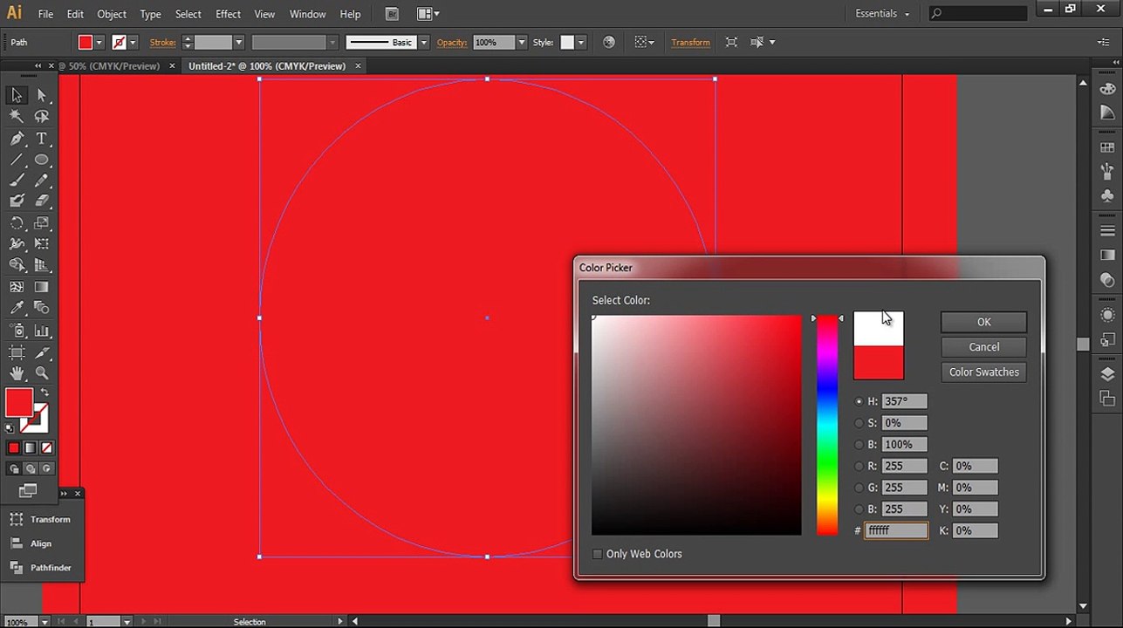Select the Type tool
1123x628 pixels.
point(41,139)
